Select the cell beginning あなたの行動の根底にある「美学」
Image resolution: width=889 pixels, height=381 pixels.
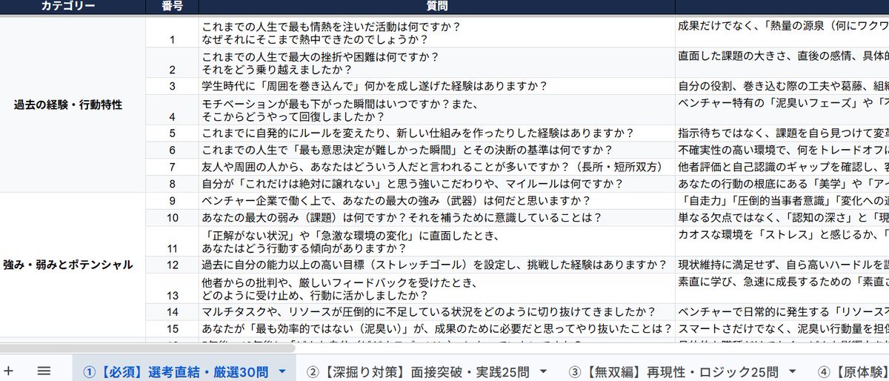click(782, 185)
